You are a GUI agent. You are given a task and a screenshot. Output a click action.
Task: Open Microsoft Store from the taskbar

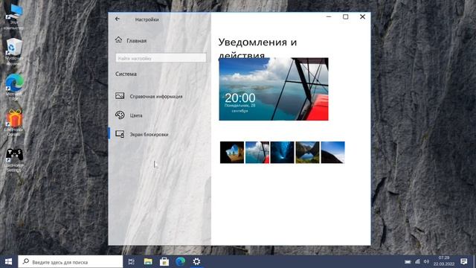(x=164, y=261)
